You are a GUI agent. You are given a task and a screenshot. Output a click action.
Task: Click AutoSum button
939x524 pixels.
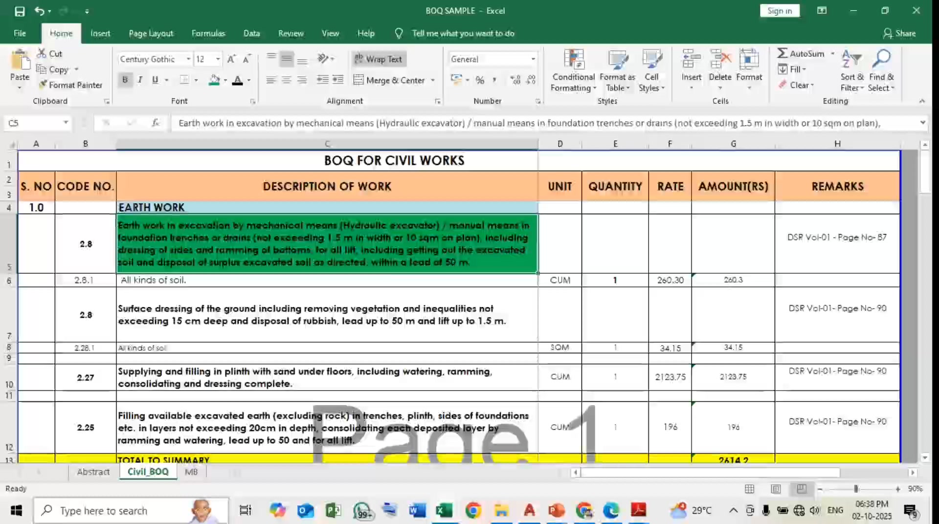[x=801, y=53]
